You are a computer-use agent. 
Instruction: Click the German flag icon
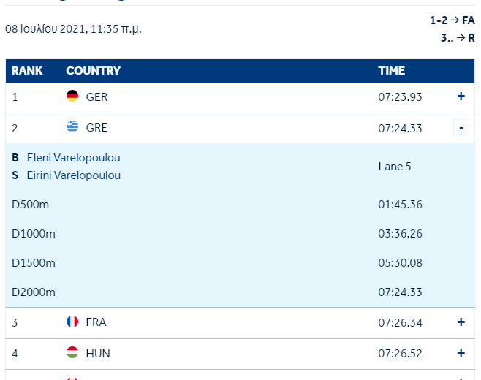[72, 96]
